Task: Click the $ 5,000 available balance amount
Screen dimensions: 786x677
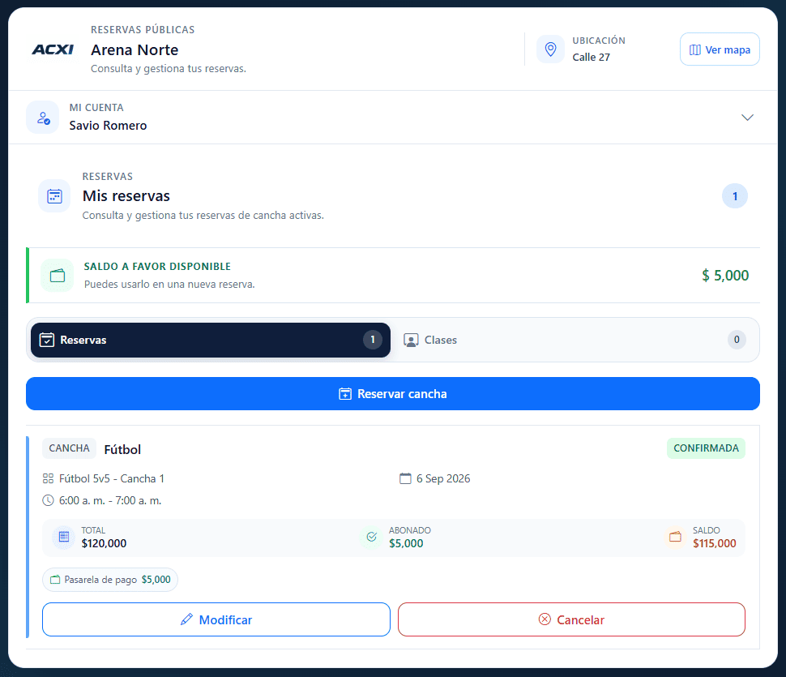Action: coord(725,276)
